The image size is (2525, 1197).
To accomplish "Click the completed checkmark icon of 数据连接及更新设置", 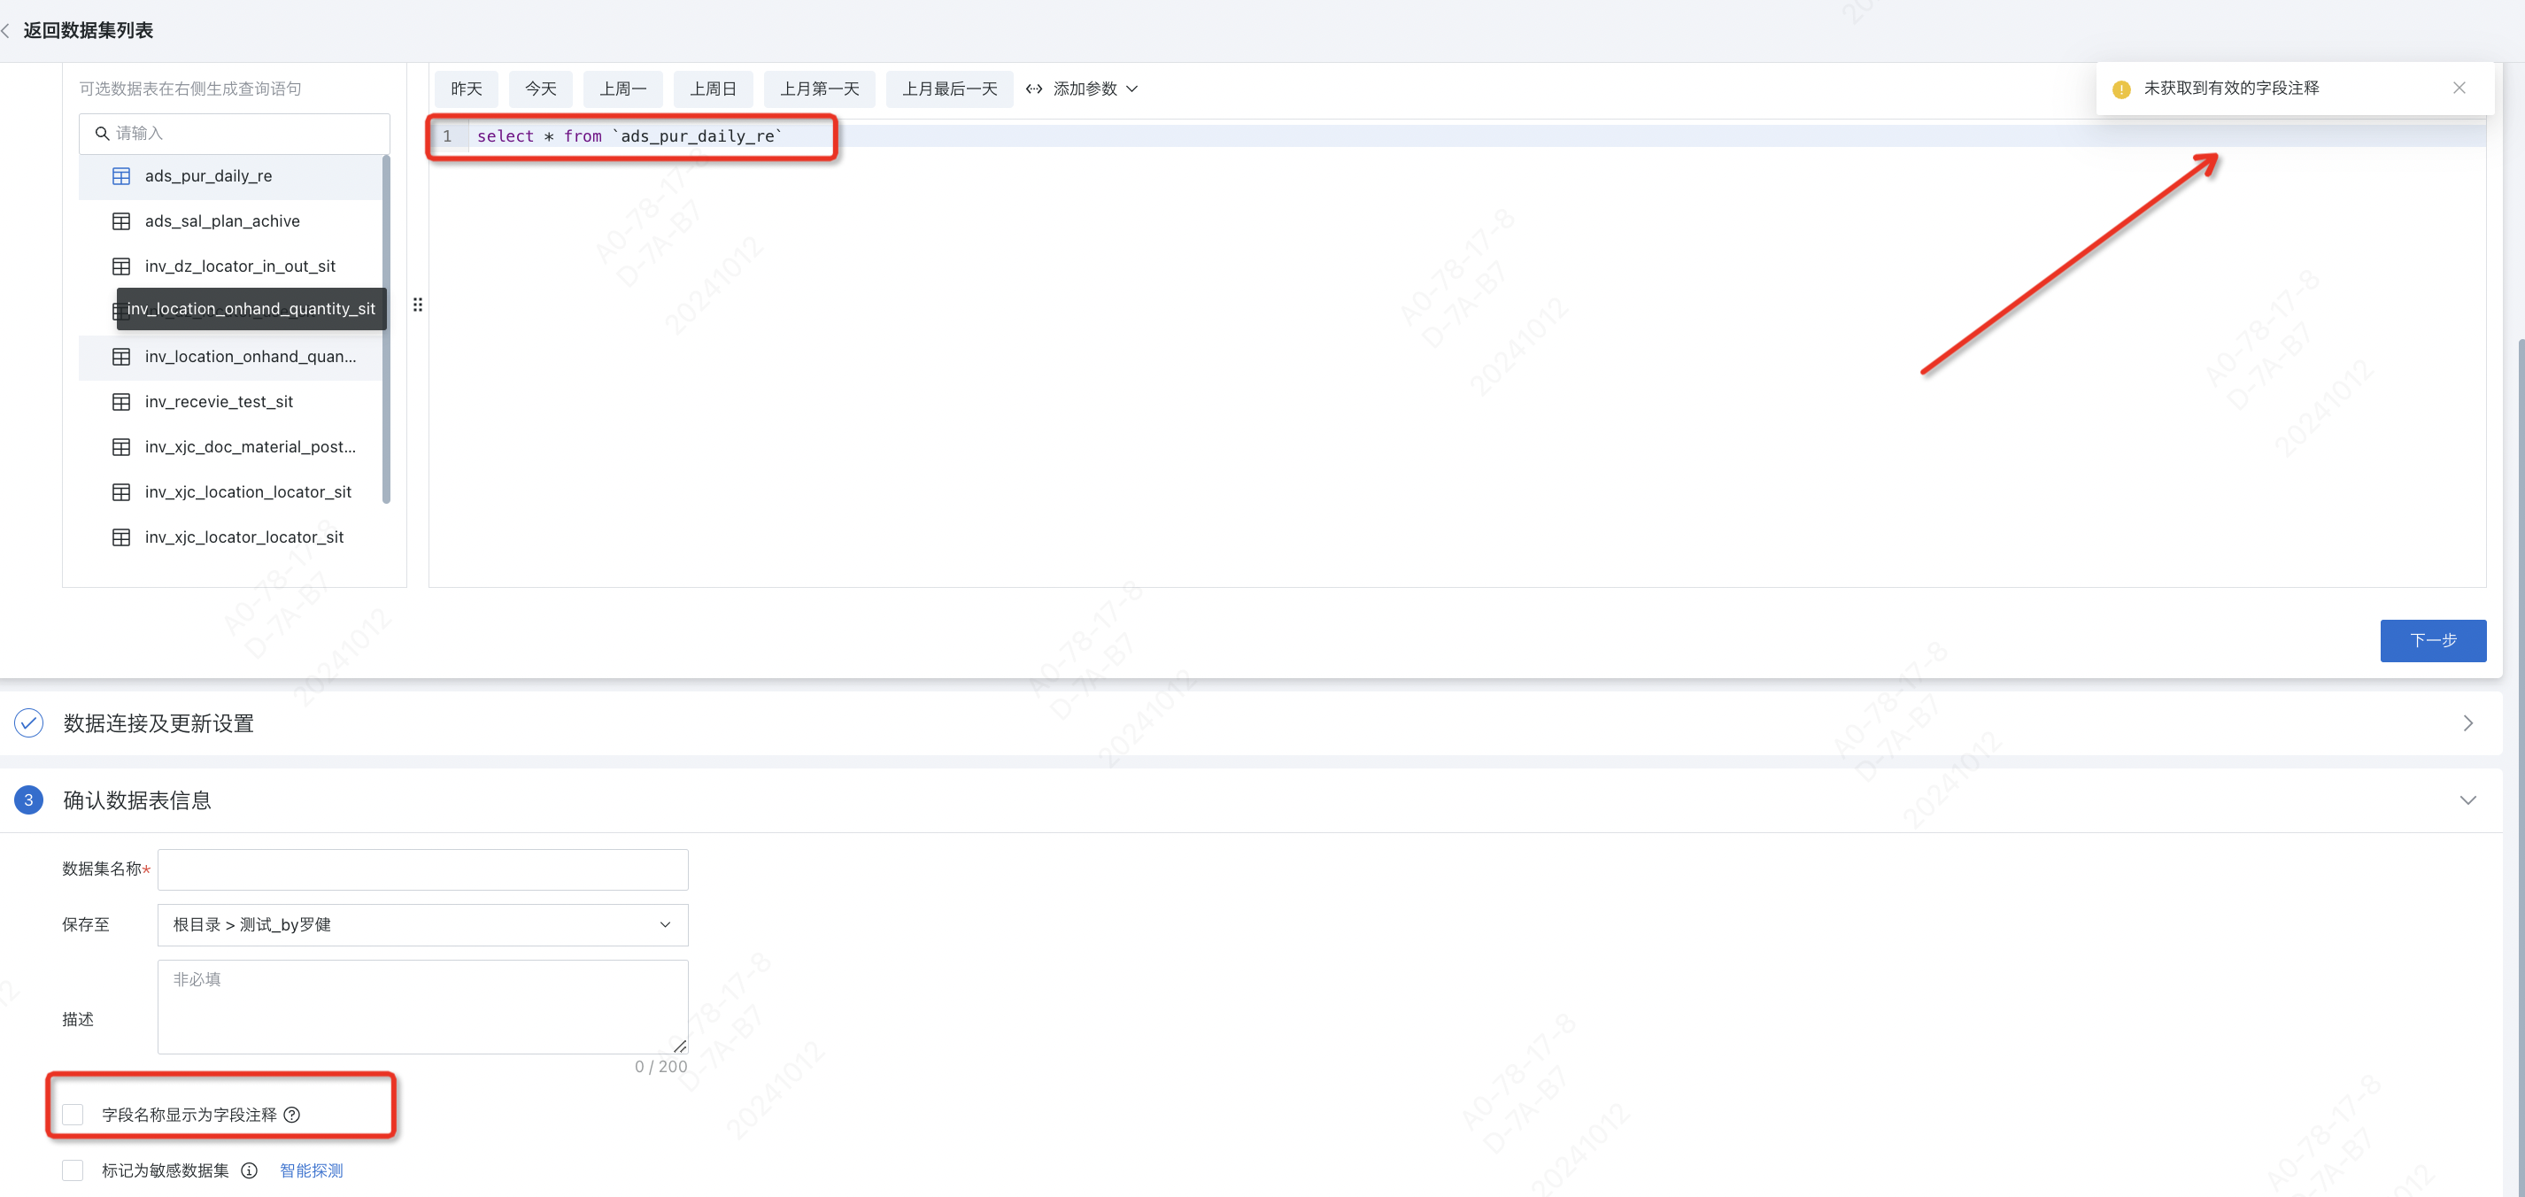I will point(28,723).
